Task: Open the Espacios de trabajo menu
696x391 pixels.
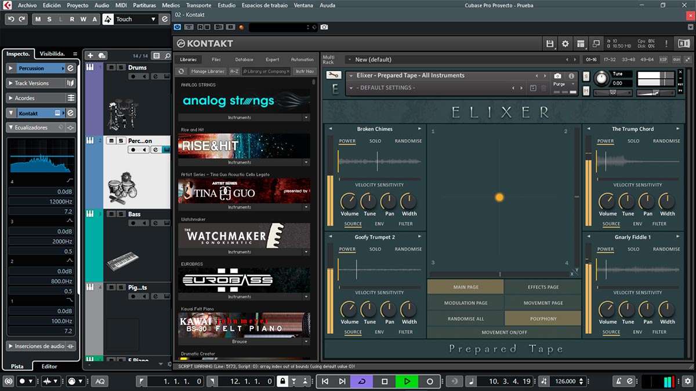Action: pyautogui.click(x=264, y=5)
